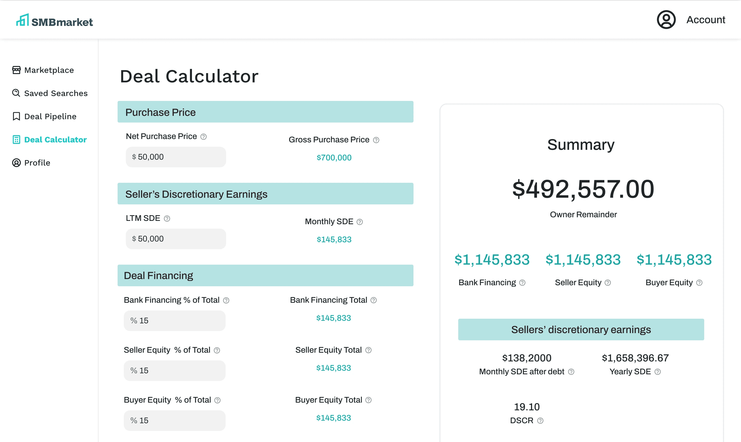The image size is (741, 442).
Task: Click the Account link in the header
Action: tap(705, 20)
